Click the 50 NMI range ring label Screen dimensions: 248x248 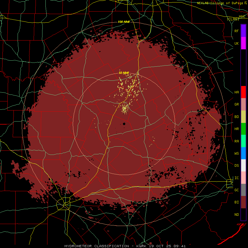click(124, 73)
